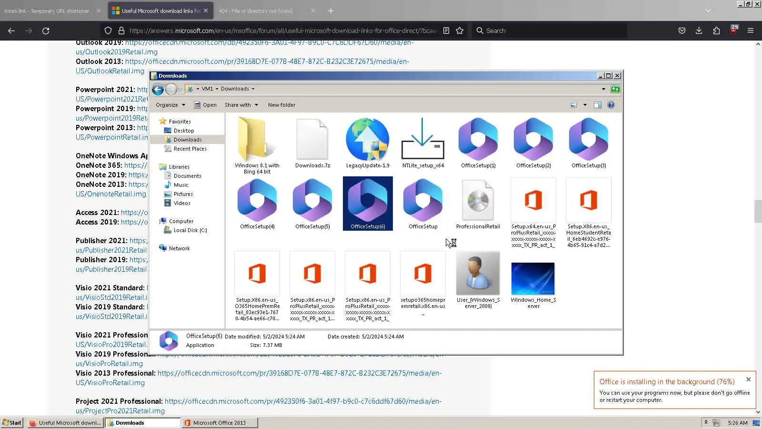Open Local Disk (C:) in the navigation pane
The height and width of the screenshot is (429, 762).
(x=190, y=230)
